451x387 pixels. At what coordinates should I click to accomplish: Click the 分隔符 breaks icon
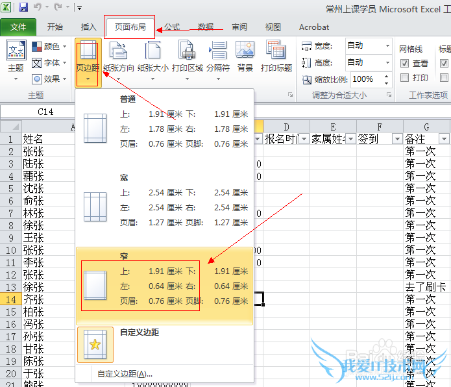[x=218, y=51]
